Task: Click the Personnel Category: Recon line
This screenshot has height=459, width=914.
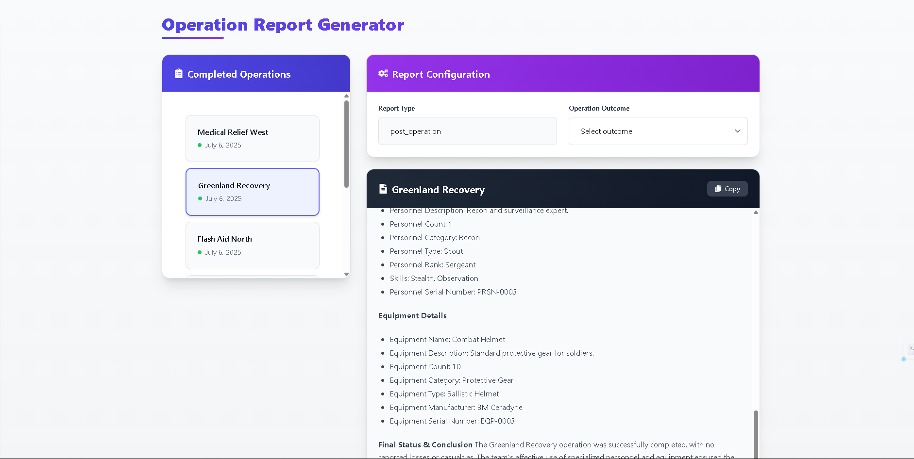Action: [x=435, y=237]
